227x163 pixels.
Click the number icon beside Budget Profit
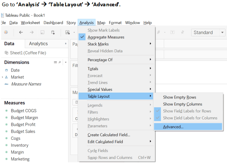point(6,125)
